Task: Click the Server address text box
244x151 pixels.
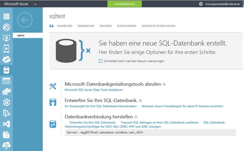Action: point(150,132)
